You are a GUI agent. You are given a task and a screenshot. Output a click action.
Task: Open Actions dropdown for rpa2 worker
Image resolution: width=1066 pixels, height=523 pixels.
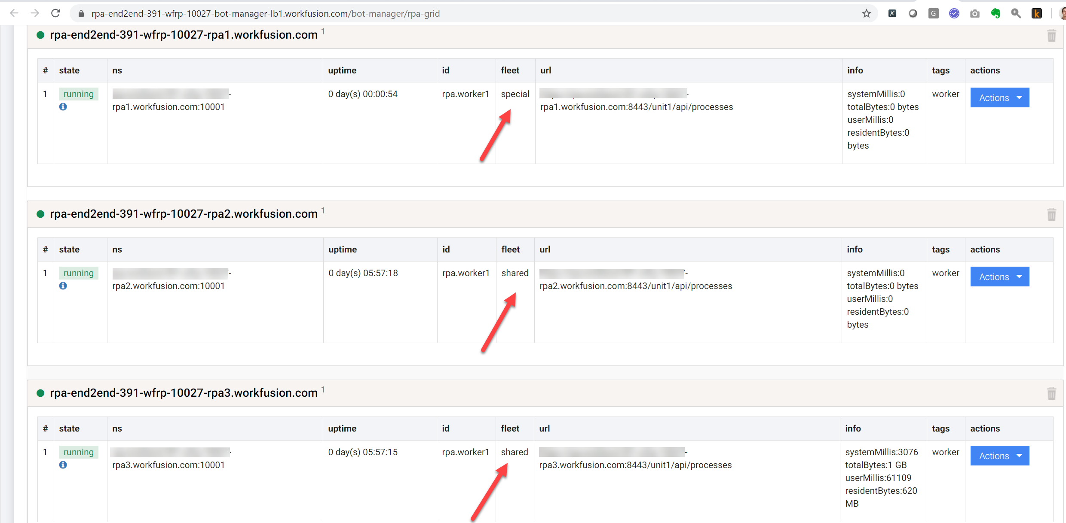pyautogui.click(x=1000, y=277)
